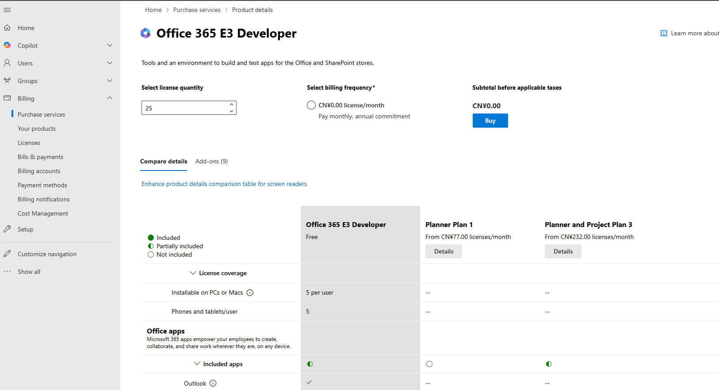719x390 pixels.
Task: Collapse the License coverage section
Action: pos(193,273)
